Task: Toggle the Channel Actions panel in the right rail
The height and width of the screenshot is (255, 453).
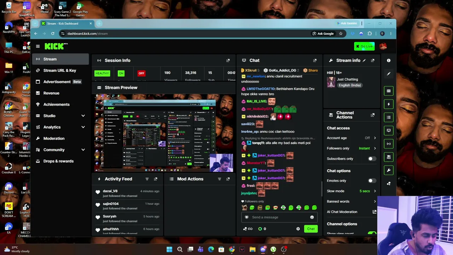Action: click(x=389, y=157)
